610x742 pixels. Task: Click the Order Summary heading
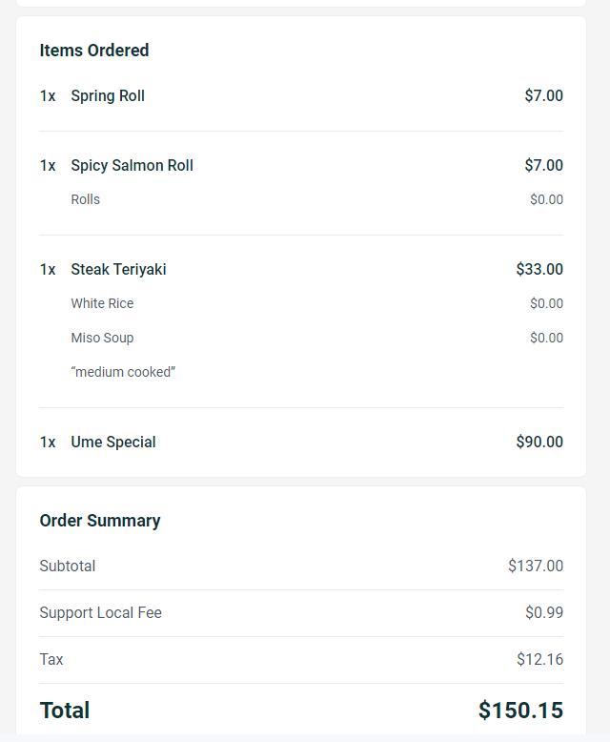click(100, 521)
